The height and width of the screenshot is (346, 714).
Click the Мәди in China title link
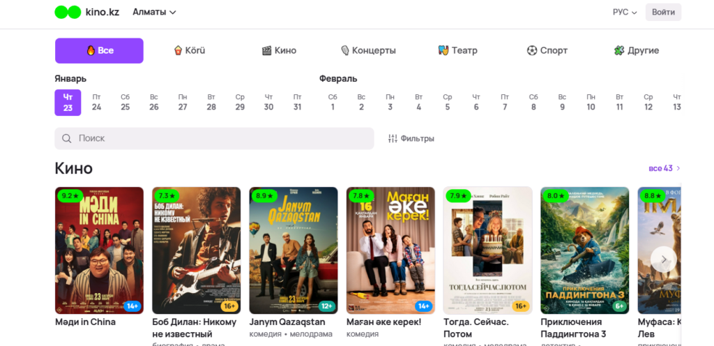[85, 322]
